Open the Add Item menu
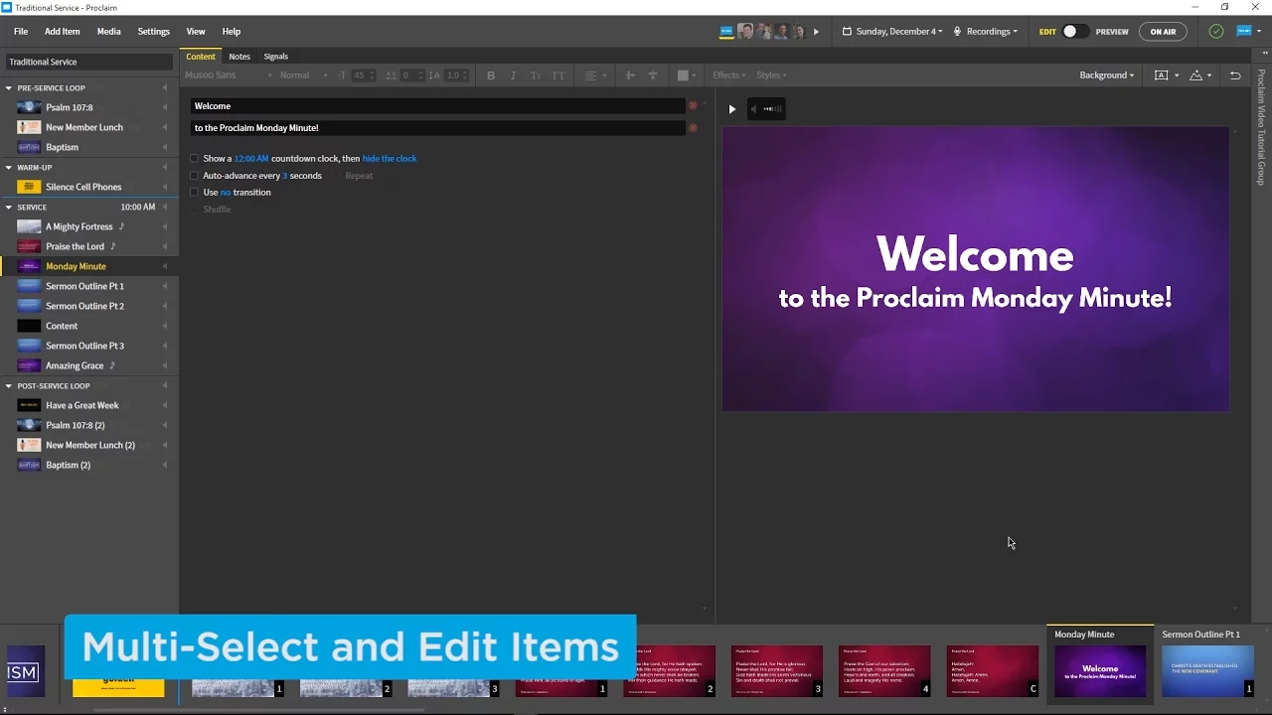The width and height of the screenshot is (1272, 715). (63, 32)
